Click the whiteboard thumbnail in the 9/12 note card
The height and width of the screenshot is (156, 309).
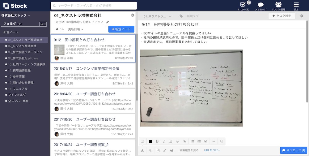[59, 50]
